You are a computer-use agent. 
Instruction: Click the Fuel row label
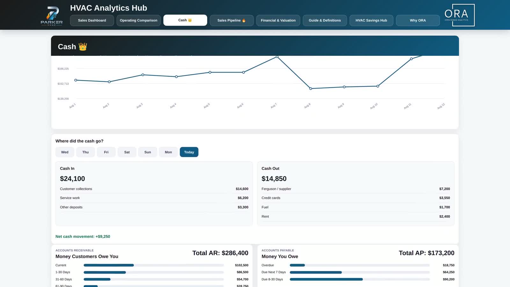click(265, 207)
